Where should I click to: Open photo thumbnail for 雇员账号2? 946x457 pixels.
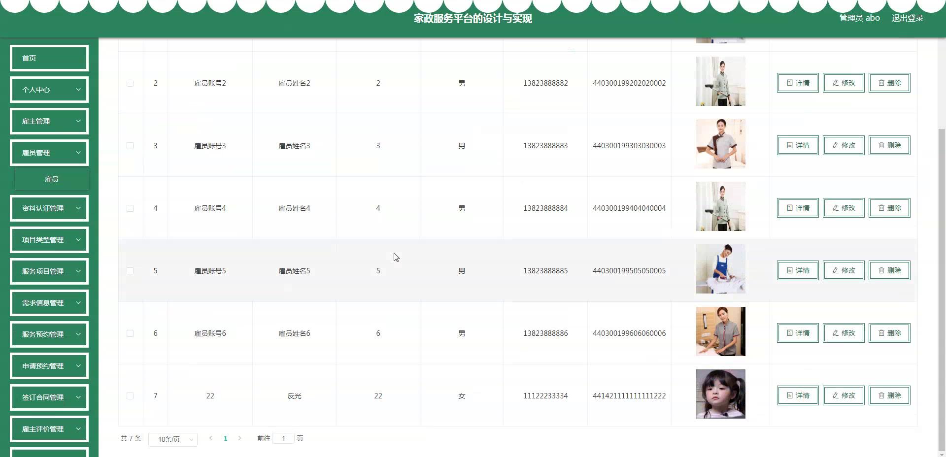tap(720, 81)
